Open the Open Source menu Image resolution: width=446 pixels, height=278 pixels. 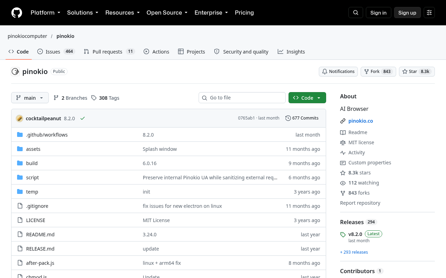pyautogui.click(x=167, y=13)
